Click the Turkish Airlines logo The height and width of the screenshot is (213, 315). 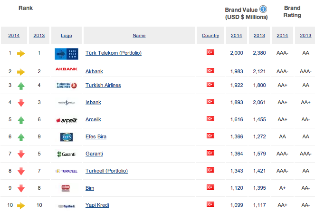[67, 86]
